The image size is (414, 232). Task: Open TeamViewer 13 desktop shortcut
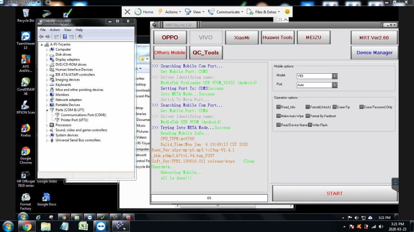click(x=26, y=40)
